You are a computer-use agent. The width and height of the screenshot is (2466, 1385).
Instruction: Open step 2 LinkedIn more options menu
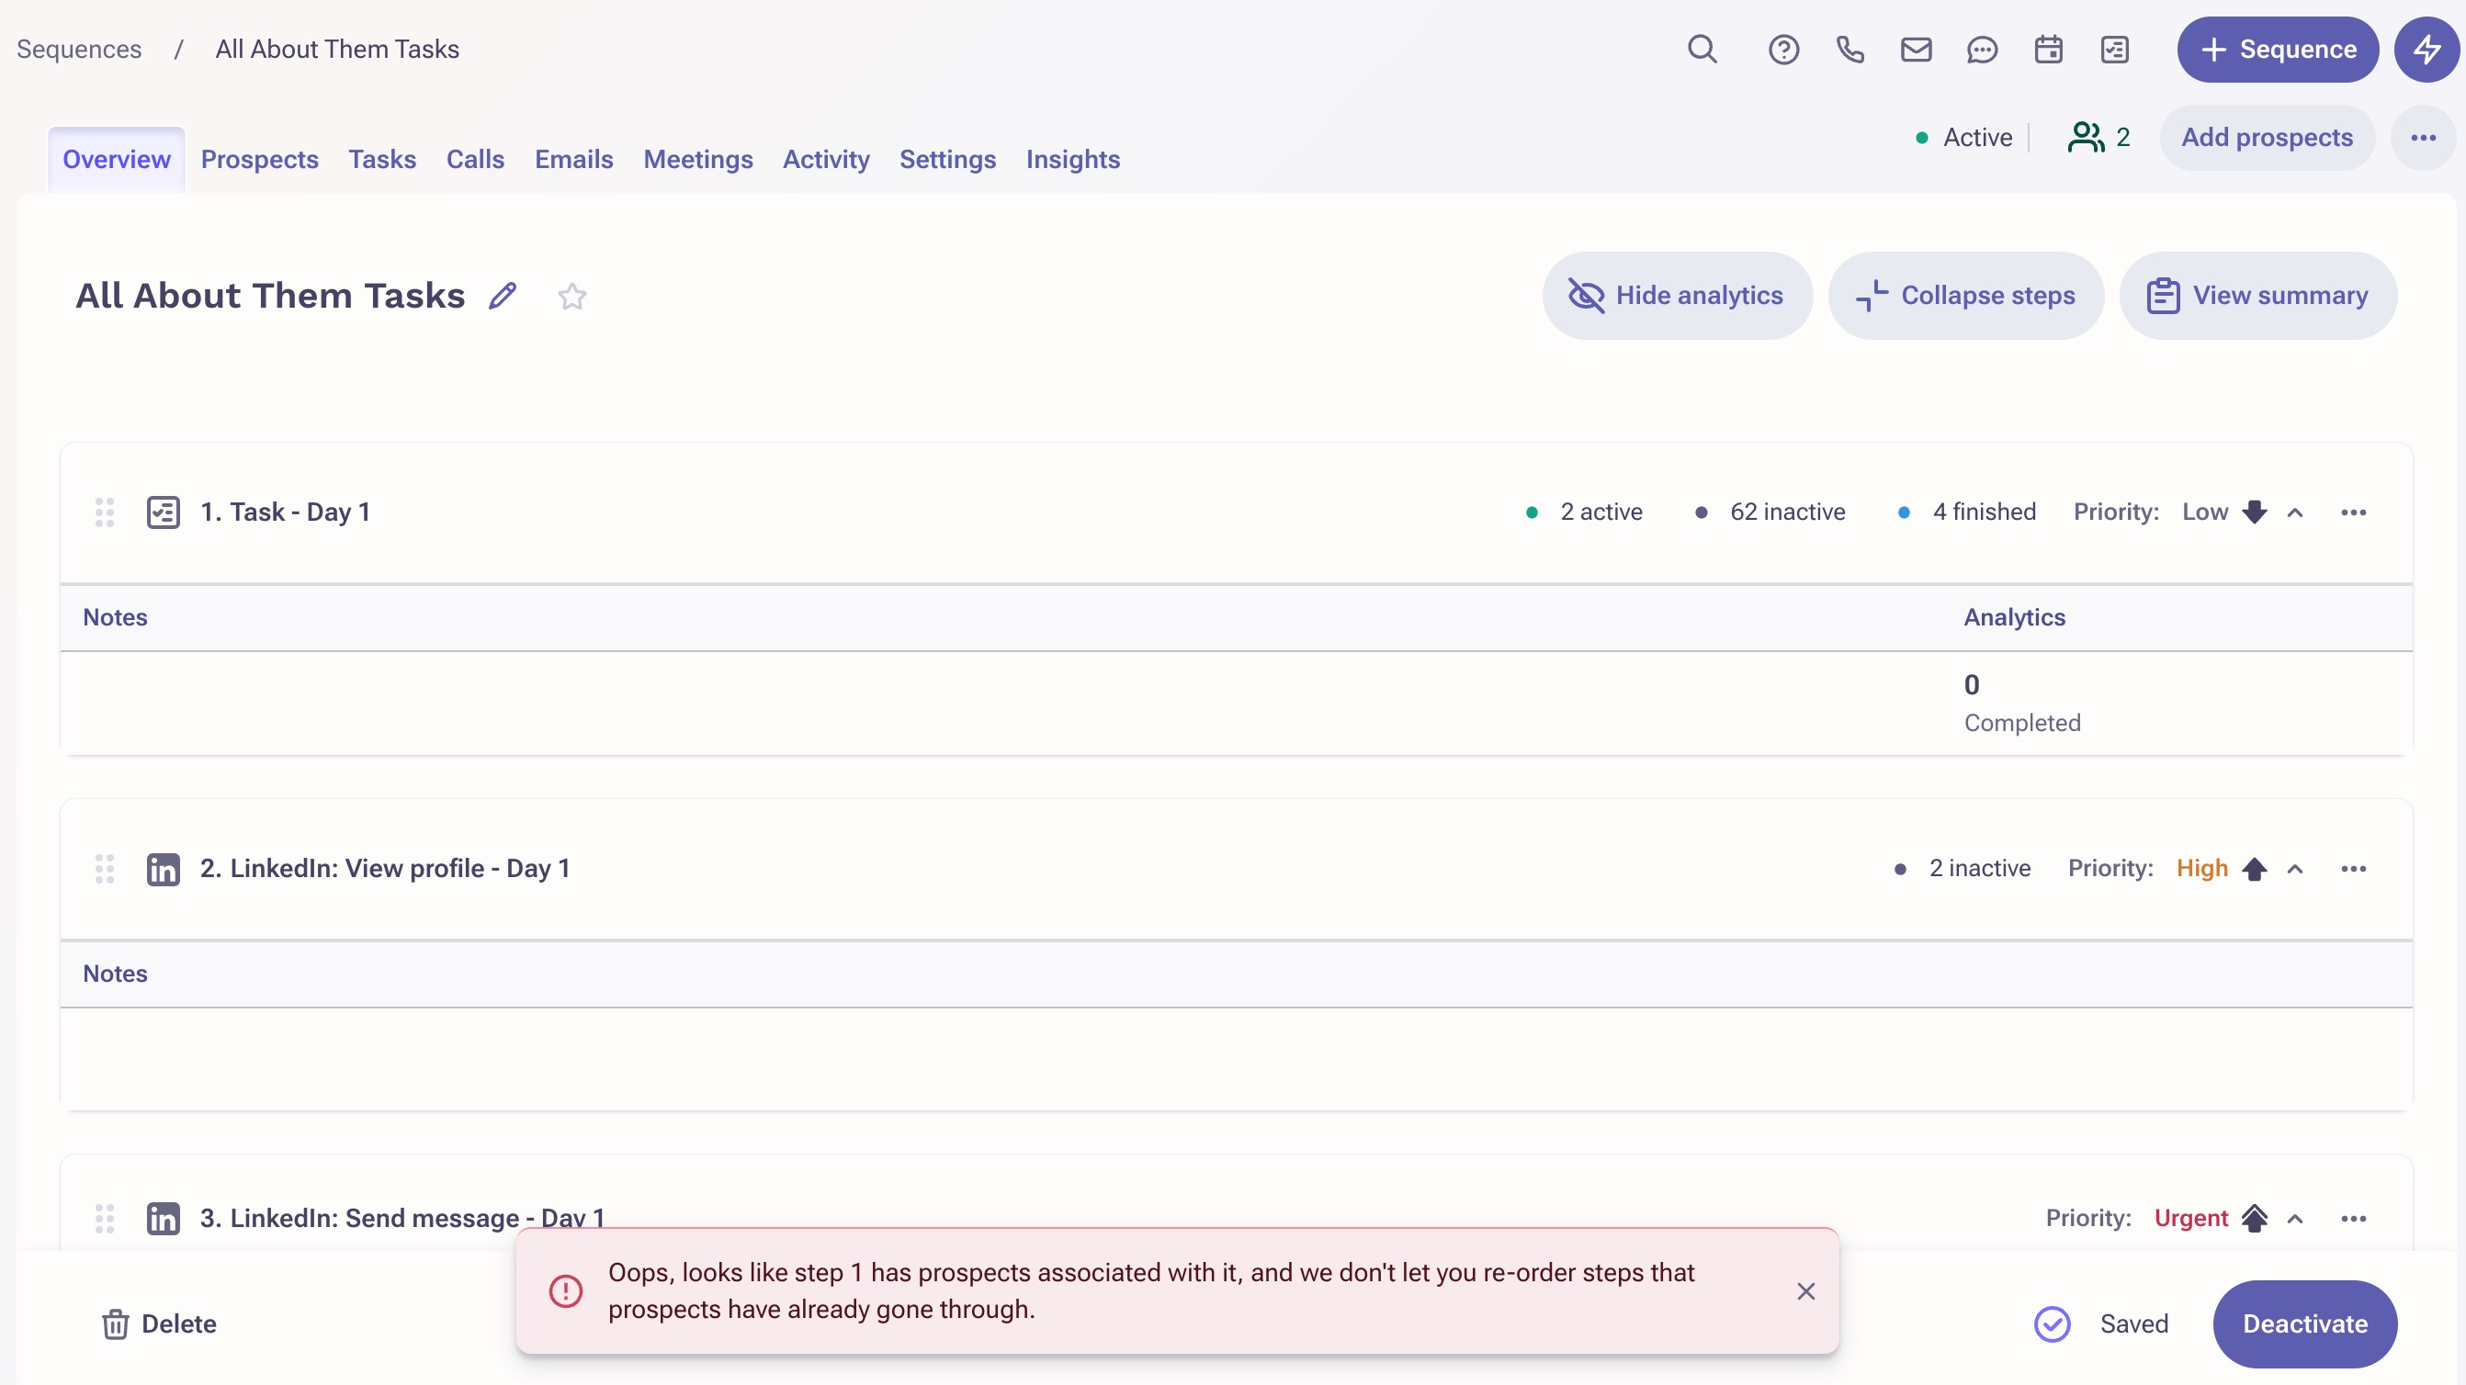(2353, 869)
